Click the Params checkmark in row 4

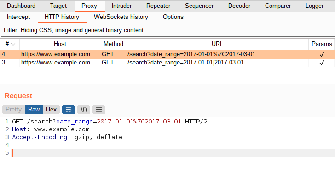[322, 55]
